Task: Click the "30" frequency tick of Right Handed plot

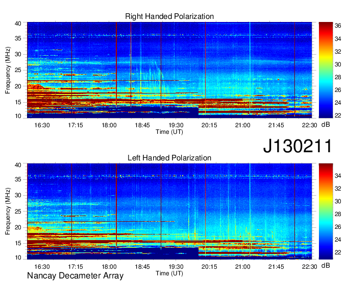Action: pos(18,54)
